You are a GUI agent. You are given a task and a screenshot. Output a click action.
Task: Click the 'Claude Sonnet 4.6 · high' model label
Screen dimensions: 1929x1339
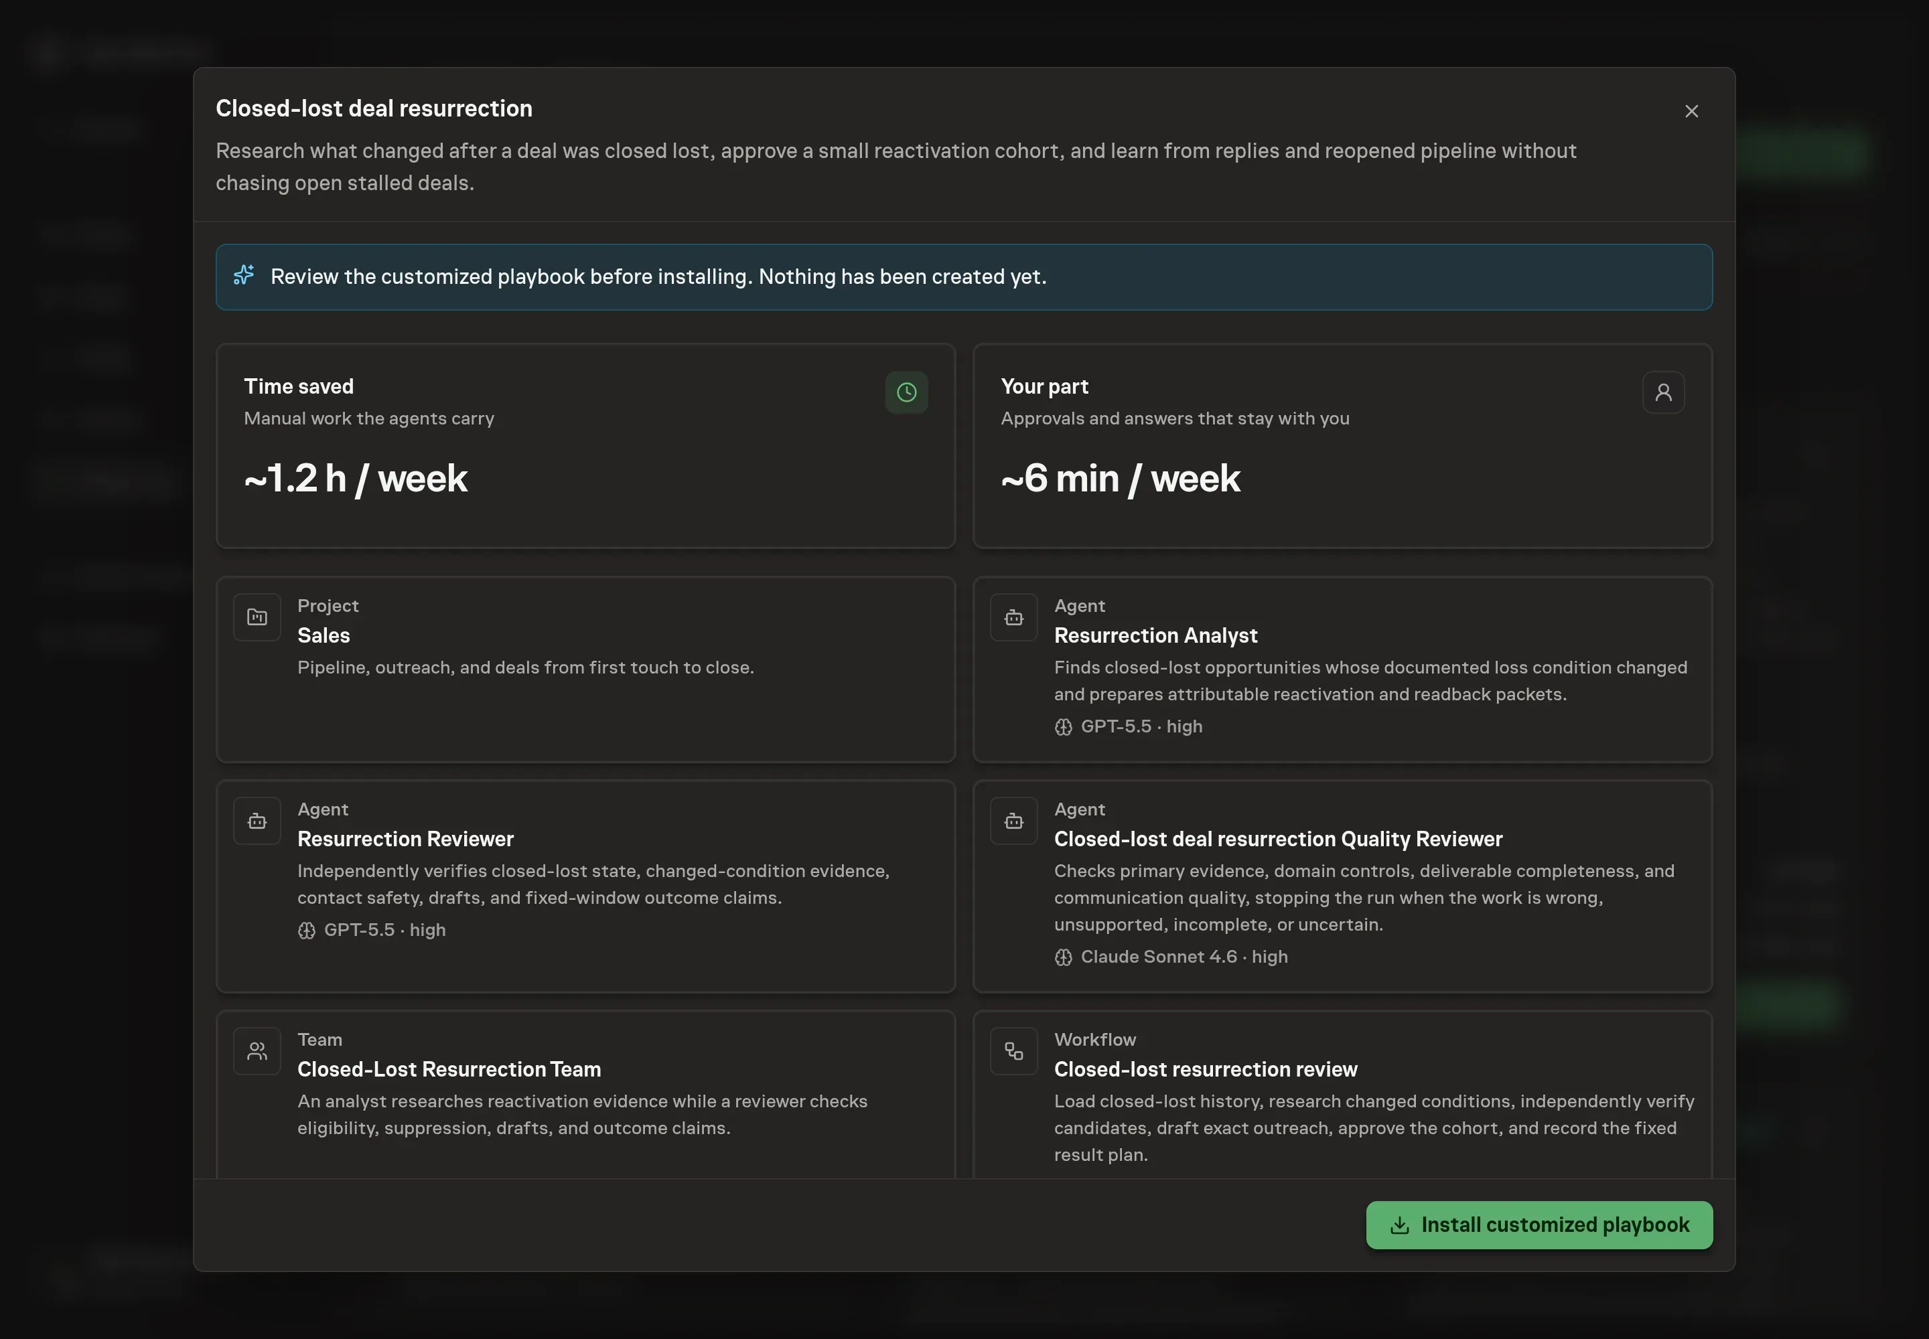coord(1184,957)
